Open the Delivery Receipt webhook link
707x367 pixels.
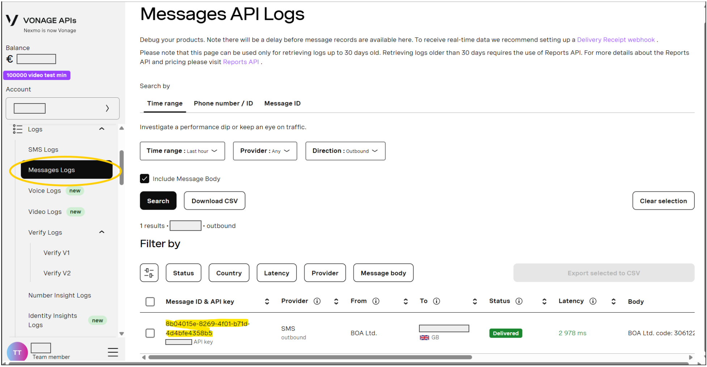pyautogui.click(x=616, y=40)
